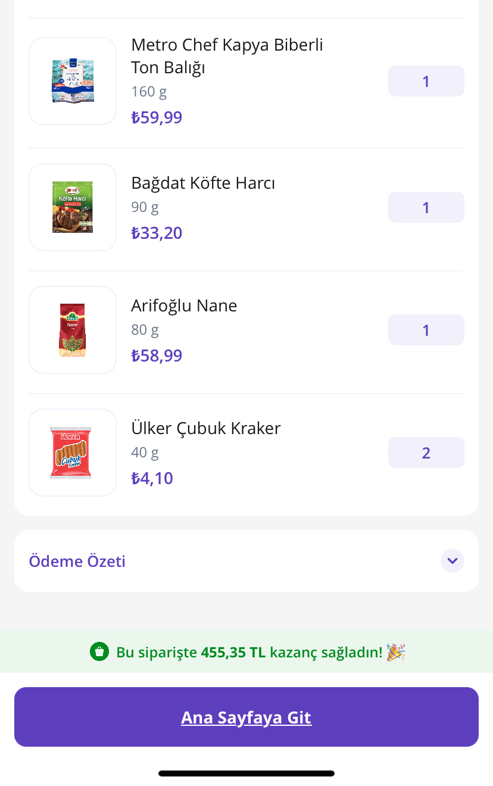Select quantity box of Bağdat Köfte Harcı
The image size is (493, 786).
coord(426,207)
